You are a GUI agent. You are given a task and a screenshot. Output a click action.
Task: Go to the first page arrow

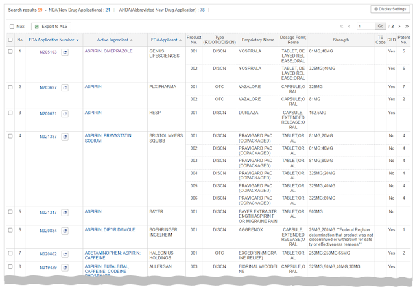342,26
